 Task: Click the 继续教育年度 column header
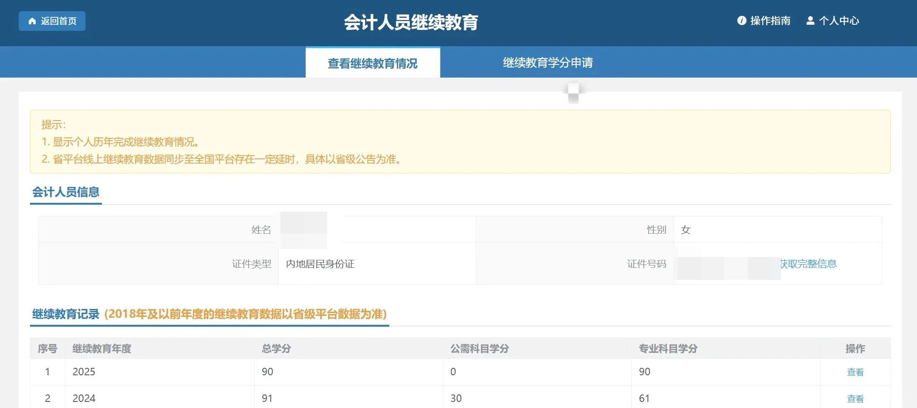102,349
